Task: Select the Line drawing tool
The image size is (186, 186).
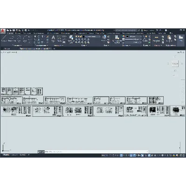Action: click(4, 39)
